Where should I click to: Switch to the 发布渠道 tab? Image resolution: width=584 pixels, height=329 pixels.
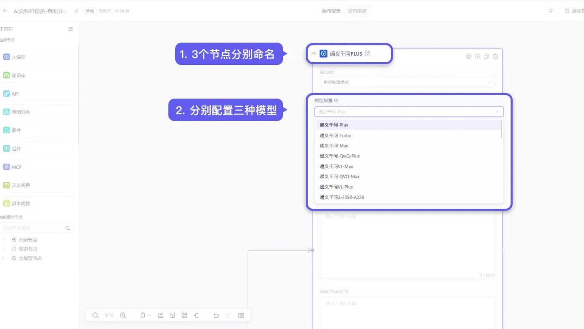[x=357, y=11]
